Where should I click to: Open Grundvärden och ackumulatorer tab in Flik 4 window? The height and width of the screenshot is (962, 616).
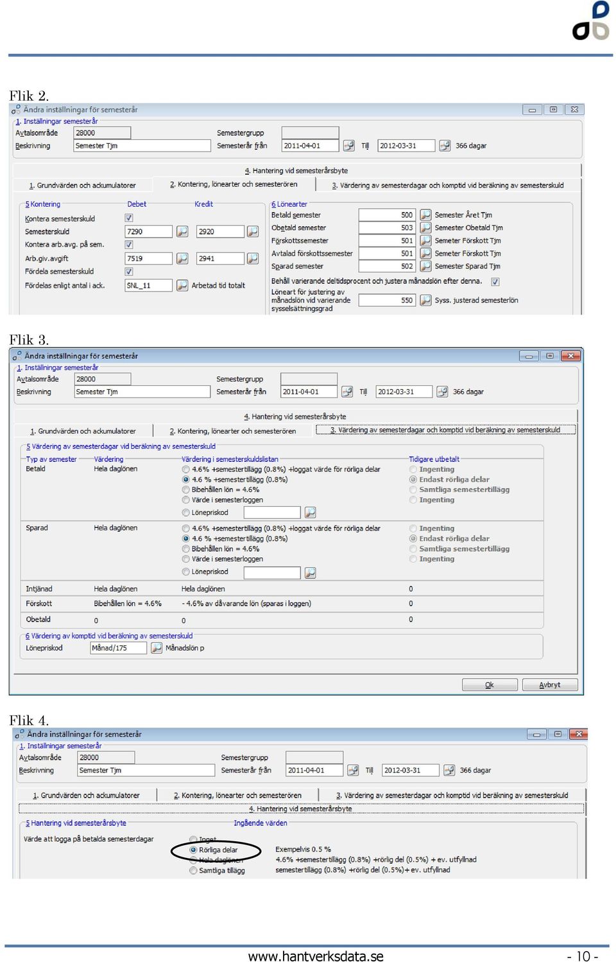(x=86, y=795)
